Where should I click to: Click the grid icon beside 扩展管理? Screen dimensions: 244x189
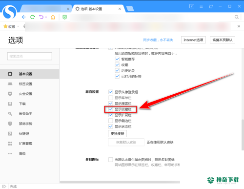click(10, 144)
